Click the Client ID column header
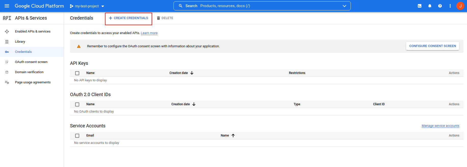 379,104
